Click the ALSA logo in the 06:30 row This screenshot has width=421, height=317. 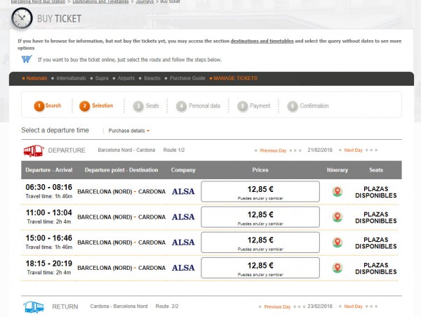(183, 191)
